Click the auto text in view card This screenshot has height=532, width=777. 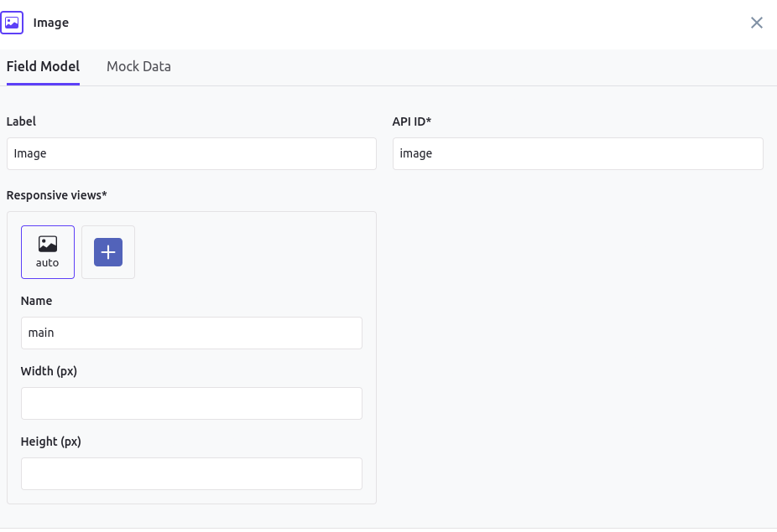click(x=47, y=263)
